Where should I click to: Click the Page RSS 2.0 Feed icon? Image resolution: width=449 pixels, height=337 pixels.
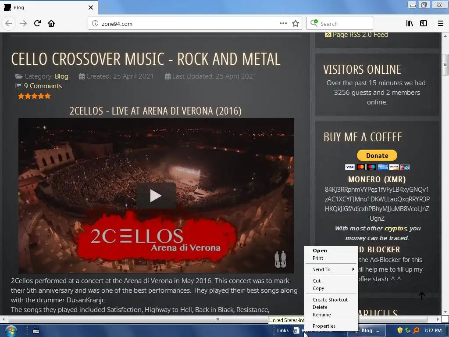(x=328, y=35)
